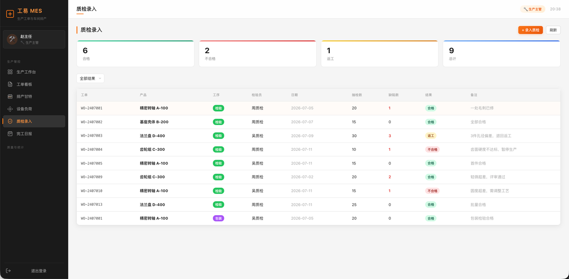Click 不合格 badge in WO-2407010 row
The width and height of the screenshot is (569, 279).
[433, 191]
